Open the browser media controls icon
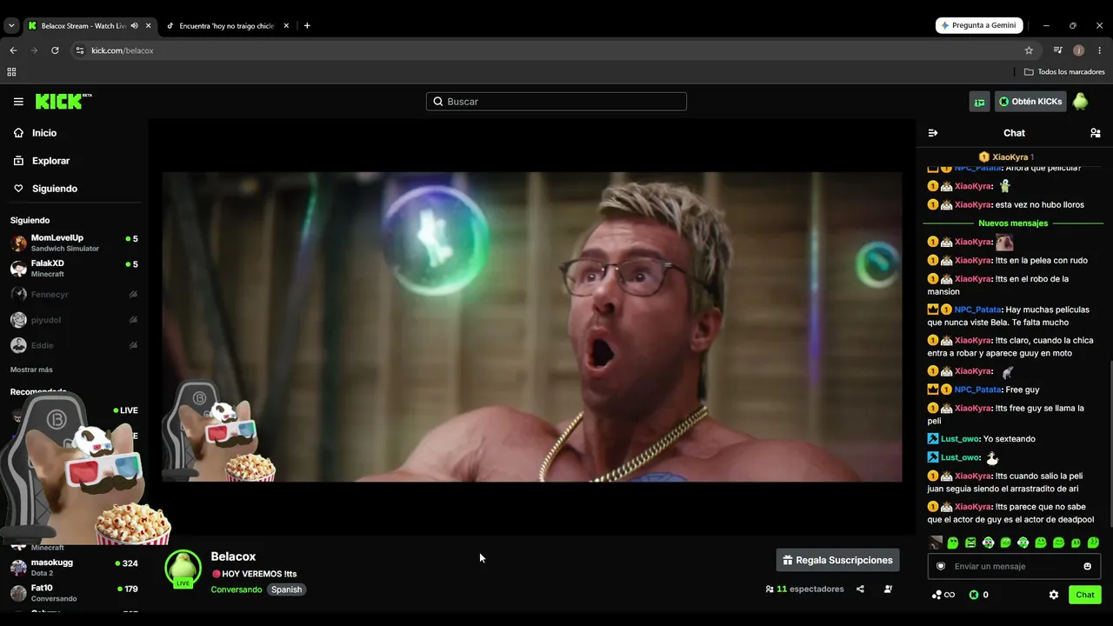1113x626 pixels. click(x=1057, y=50)
